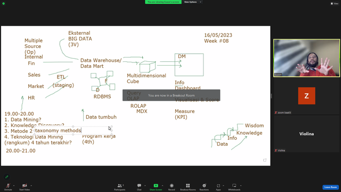341x192 pixels.
Task: Click the 'Week #08' text
Action: [x=216, y=41]
